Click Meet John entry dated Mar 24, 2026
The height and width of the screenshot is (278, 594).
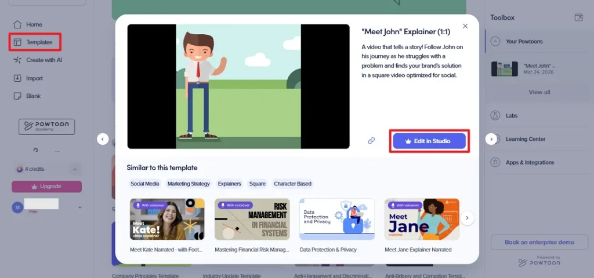coord(539,69)
